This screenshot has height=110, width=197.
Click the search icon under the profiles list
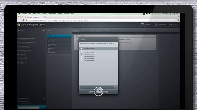pos(42,108)
